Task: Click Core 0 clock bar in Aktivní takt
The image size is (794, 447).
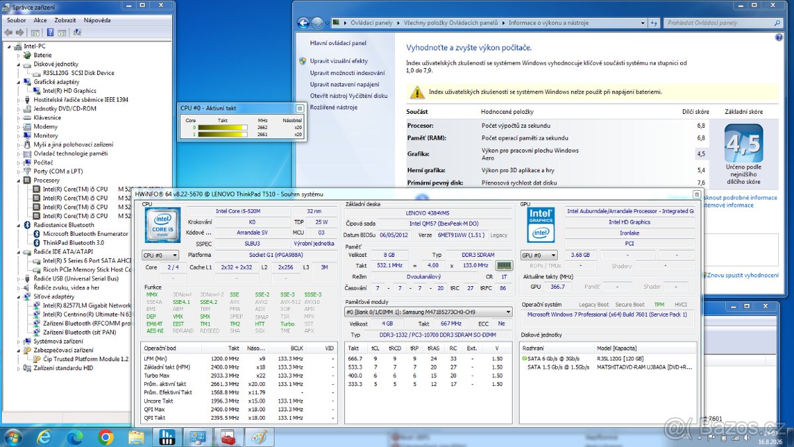Action: tap(223, 127)
